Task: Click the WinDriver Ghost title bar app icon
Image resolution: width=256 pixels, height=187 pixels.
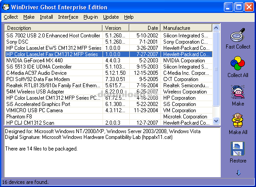Action: 6,7
